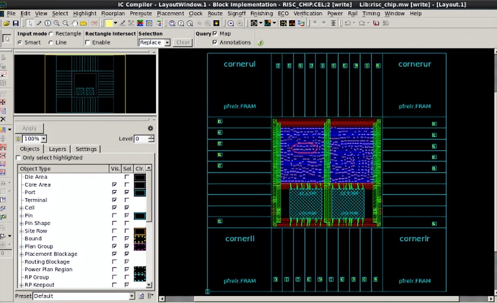Screen dimensions: 497x303
Task: Click the Save floppy disk icon
Action: point(15,24)
